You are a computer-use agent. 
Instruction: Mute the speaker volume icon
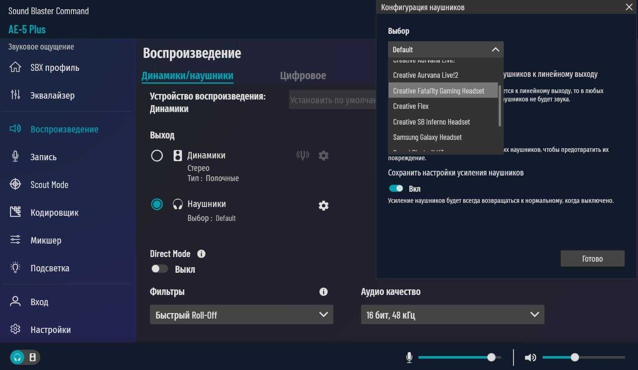point(530,357)
